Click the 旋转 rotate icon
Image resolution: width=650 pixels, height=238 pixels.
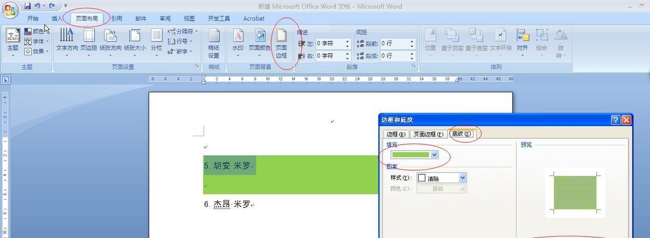[561, 35]
